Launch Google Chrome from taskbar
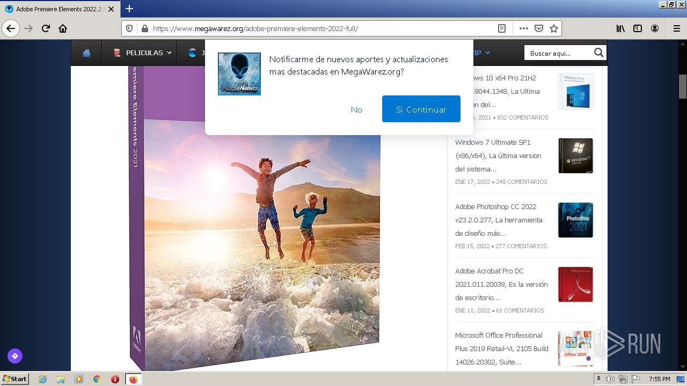Screen dimensions: 687x386 [97, 379]
